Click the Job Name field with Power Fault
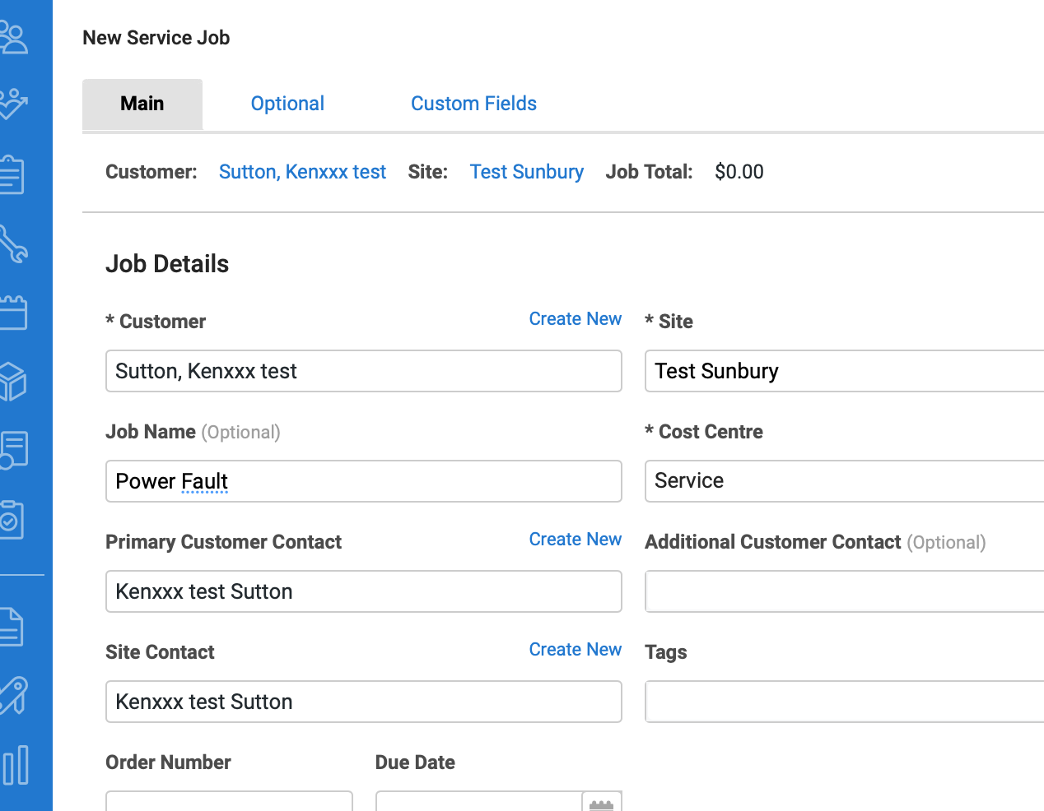Image resolution: width=1044 pixels, height=811 pixels. 363,481
